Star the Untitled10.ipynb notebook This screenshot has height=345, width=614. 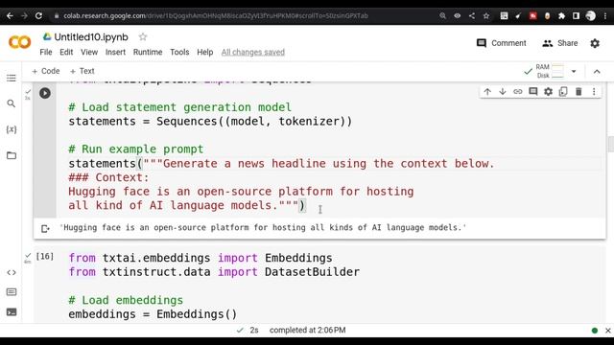[143, 36]
